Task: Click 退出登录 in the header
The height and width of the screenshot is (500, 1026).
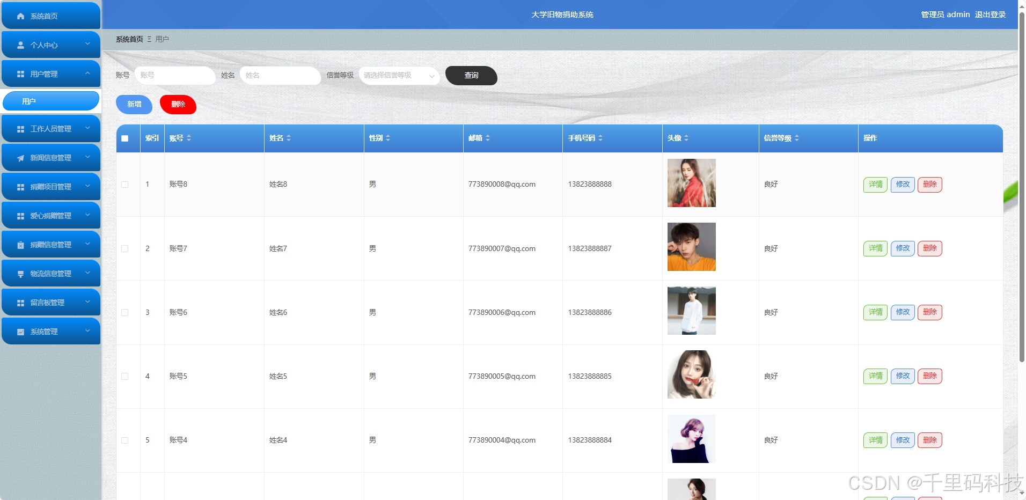Action: (990, 14)
